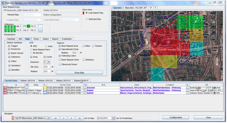Jump to last entry with >> button
This screenshot has height=123, width=227.
pos(79,118)
